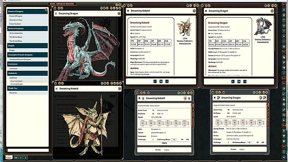Open Version Legacy selector on Dreaming Dragon sheet
This screenshot has width=288, height=162.
[x=242, y=149]
